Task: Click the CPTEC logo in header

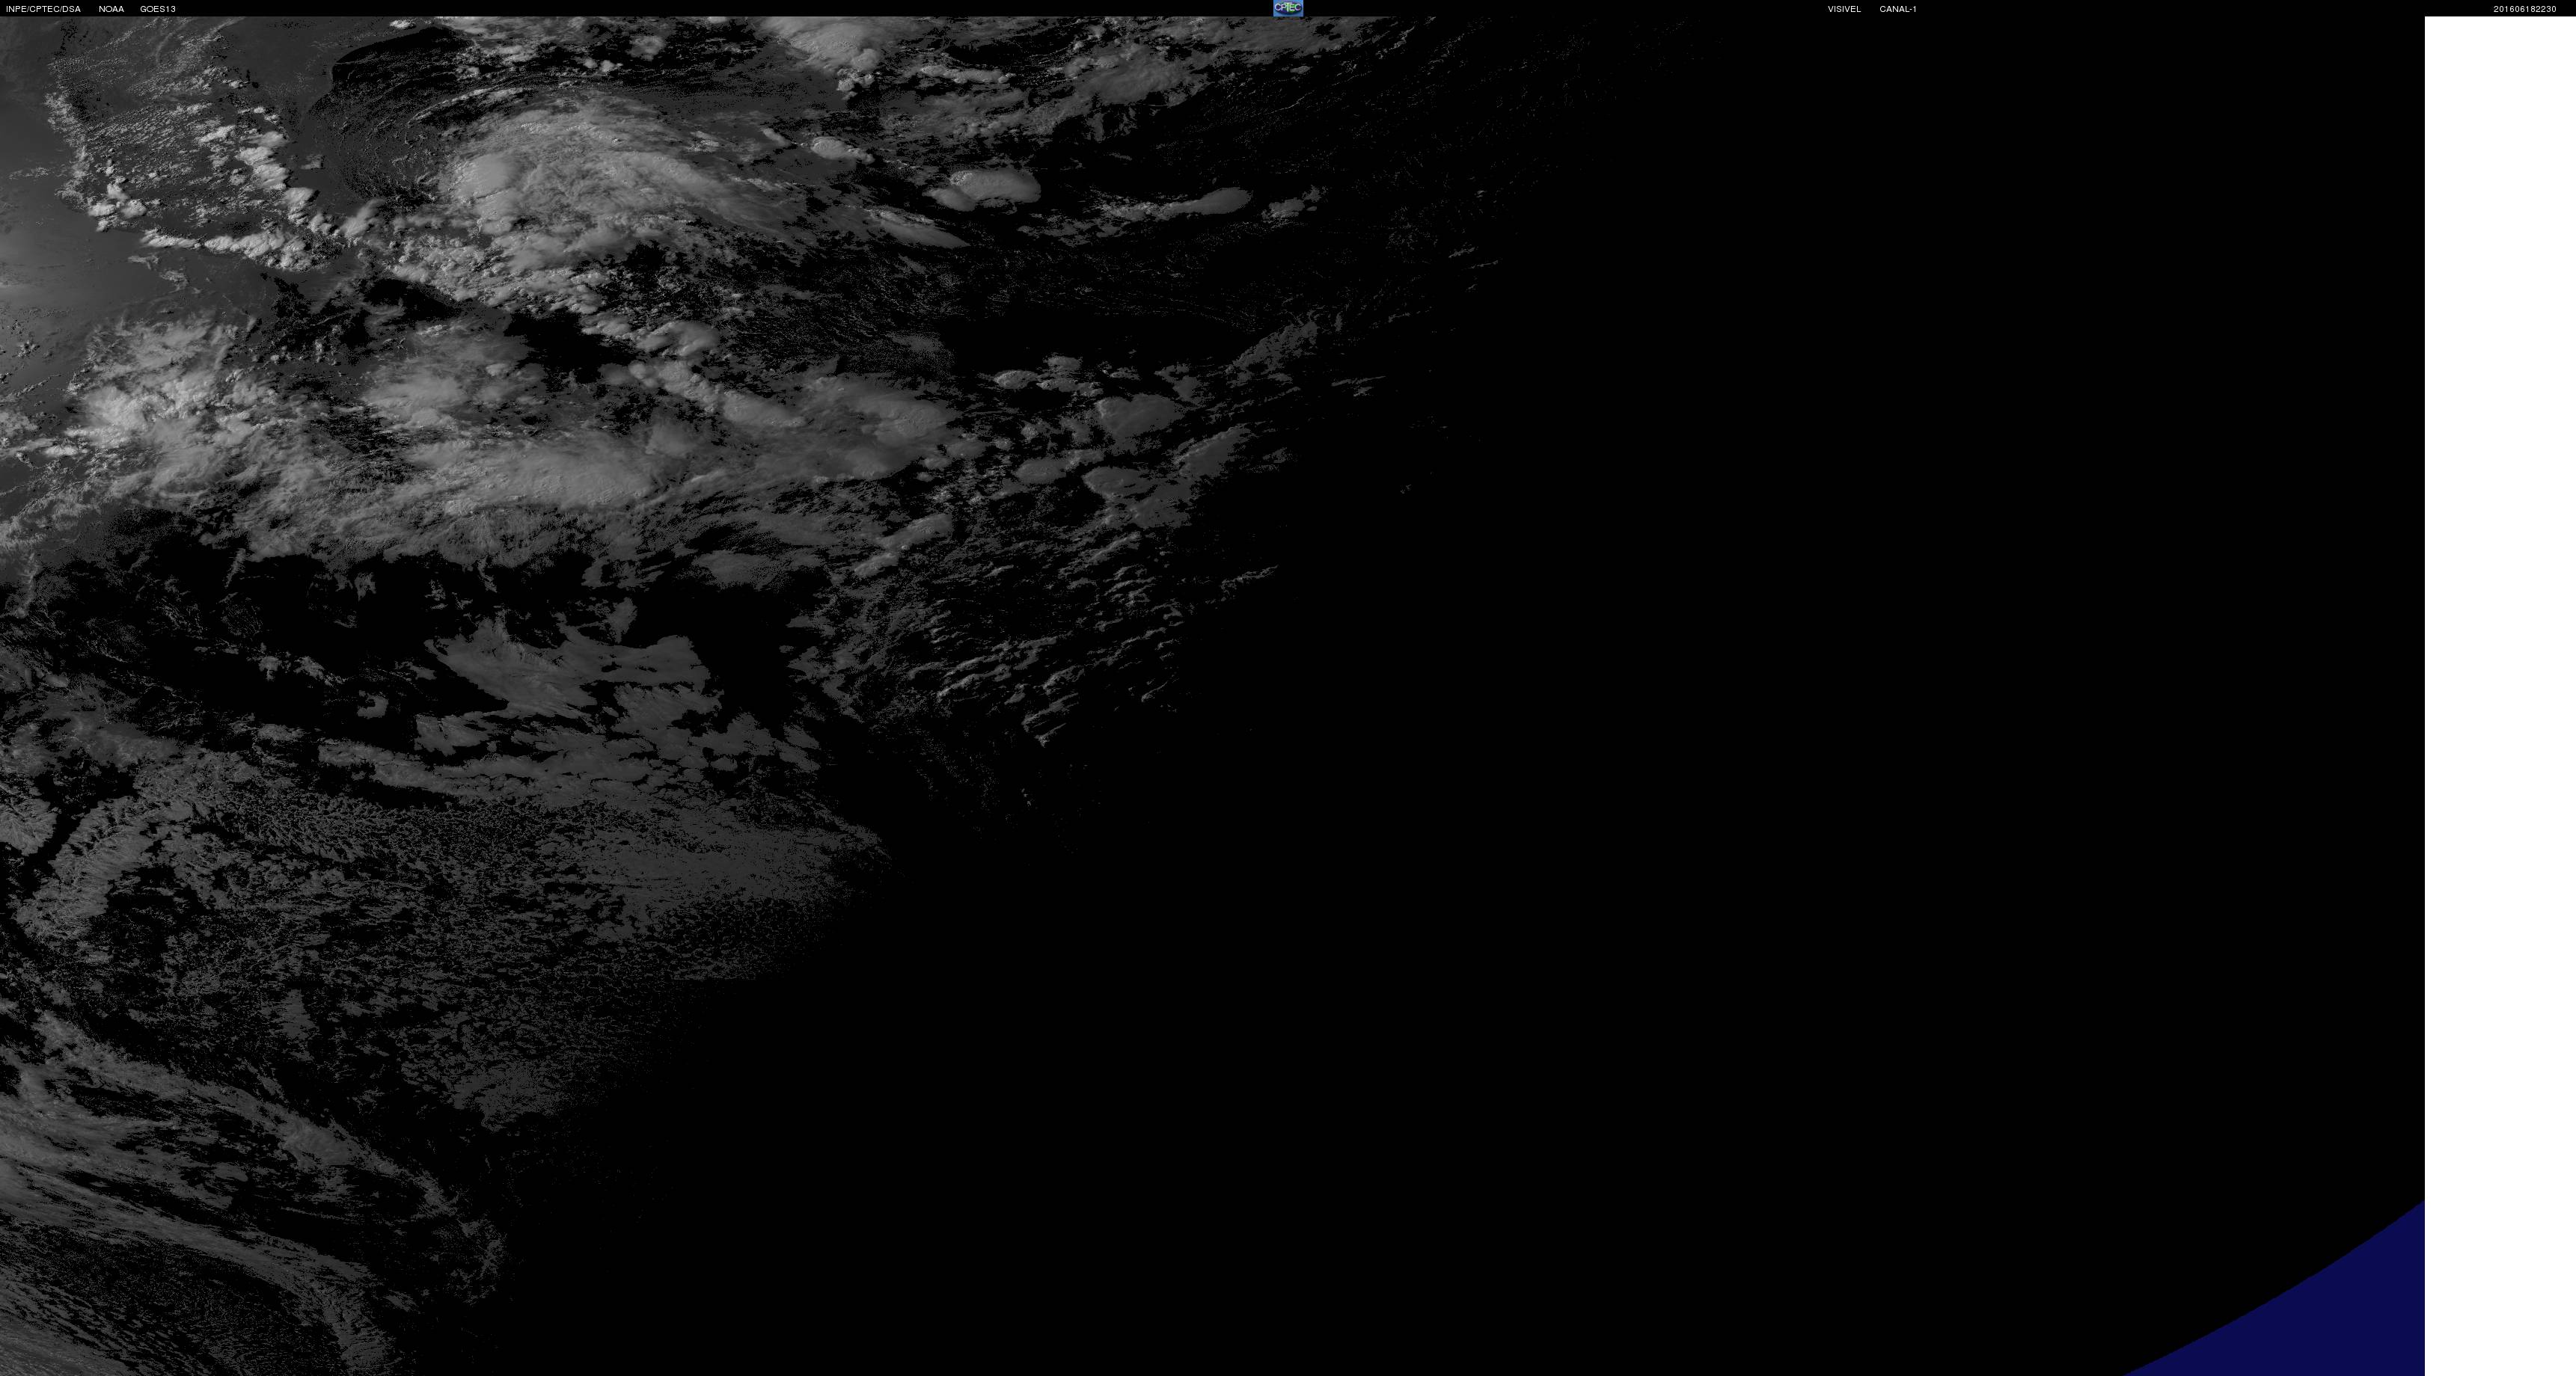Action: [1287, 8]
